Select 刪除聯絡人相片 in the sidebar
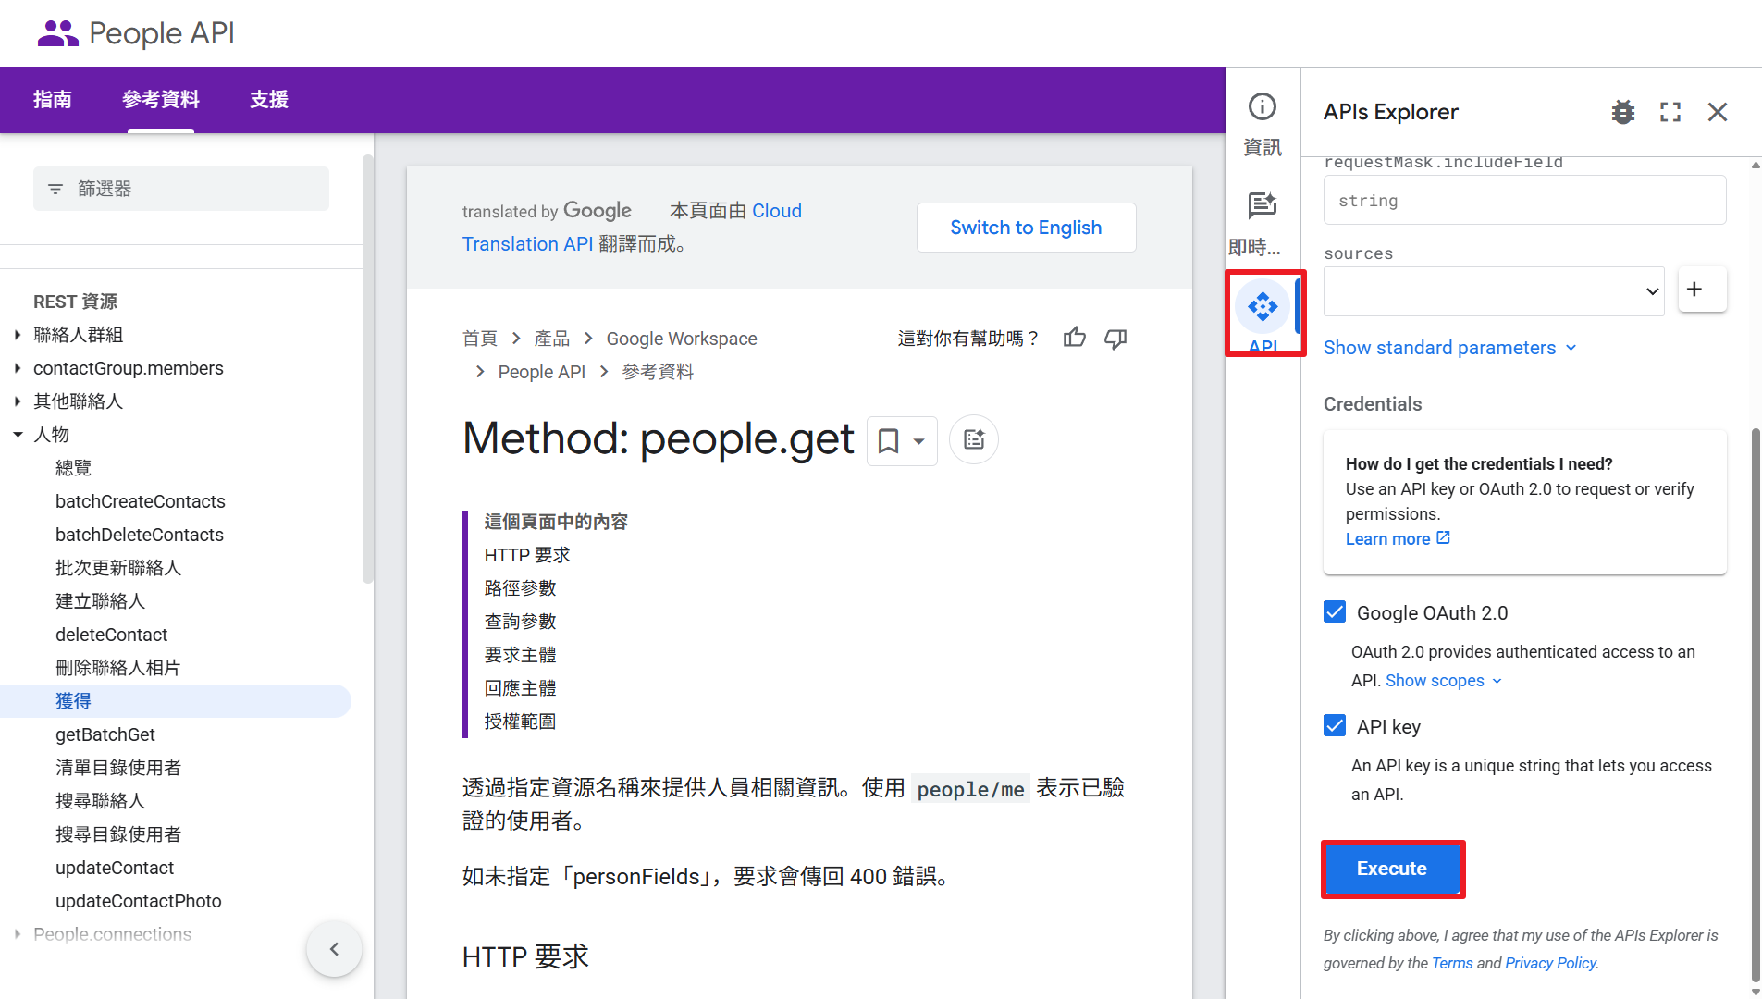 coord(118,668)
